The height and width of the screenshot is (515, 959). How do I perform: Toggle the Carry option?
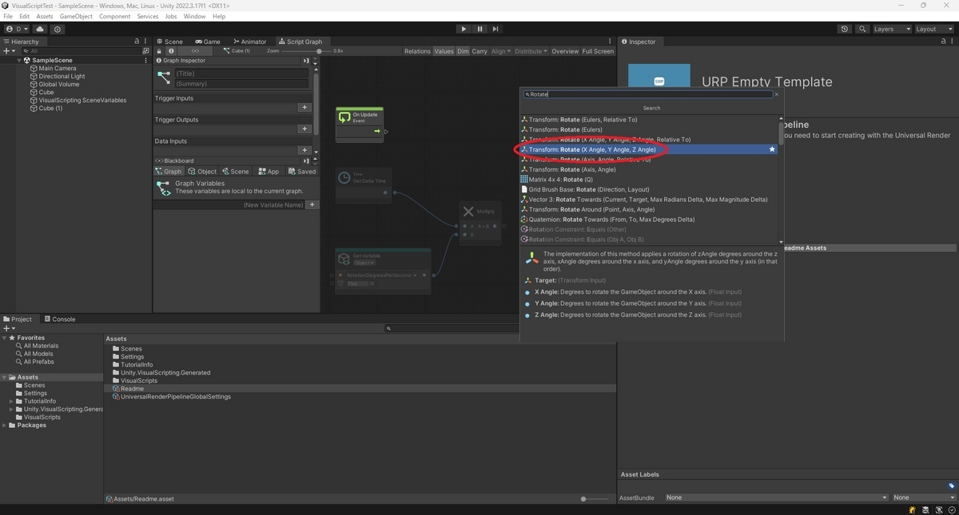coord(479,51)
